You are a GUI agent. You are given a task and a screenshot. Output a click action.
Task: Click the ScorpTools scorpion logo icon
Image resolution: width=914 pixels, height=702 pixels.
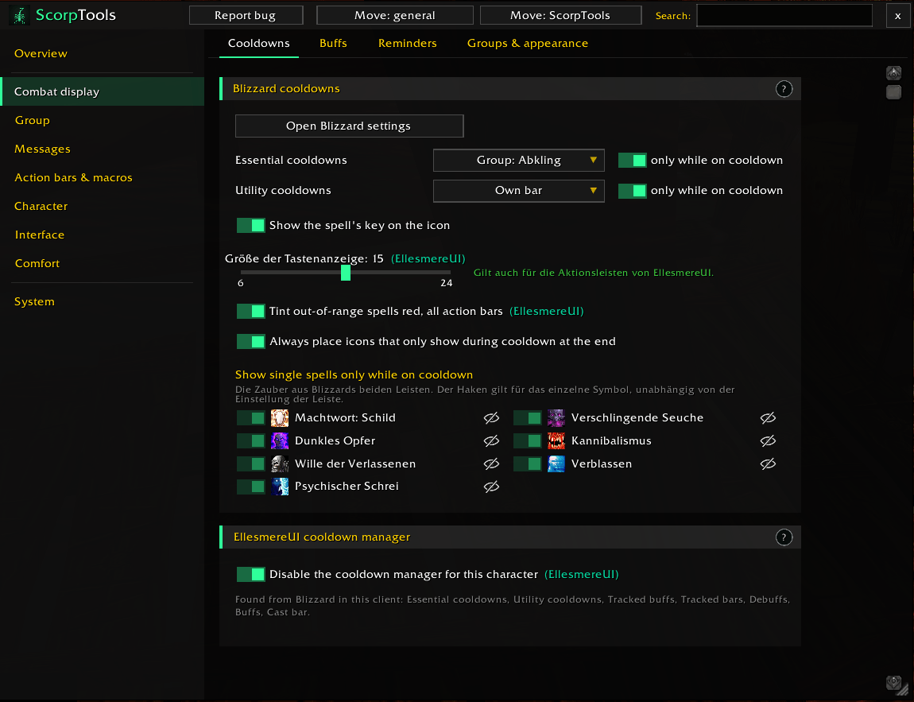(21, 15)
